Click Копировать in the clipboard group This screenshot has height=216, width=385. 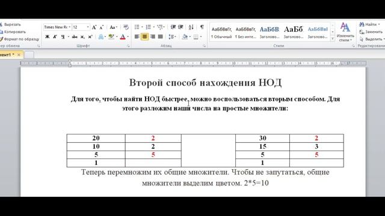(x=13, y=32)
